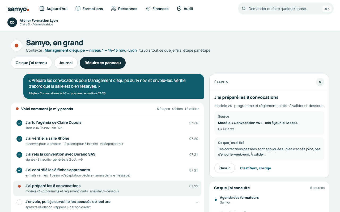340x212 pixels.
Task: Click dashed circle icon of pending send step
Action: 19,202
